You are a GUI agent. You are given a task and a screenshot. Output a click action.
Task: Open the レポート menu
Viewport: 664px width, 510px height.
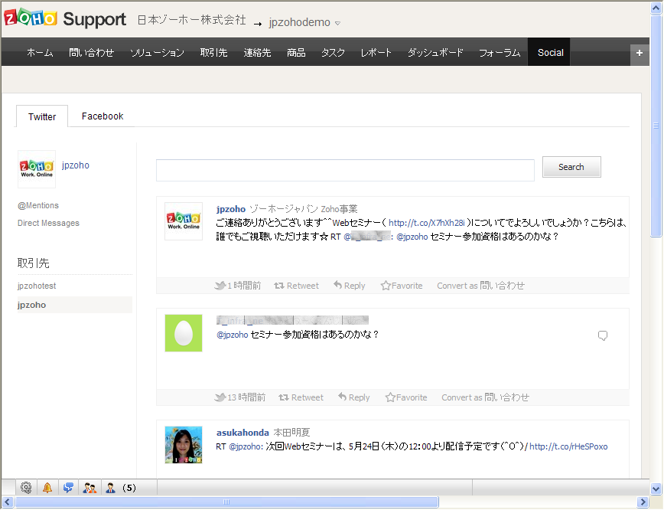(x=376, y=53)
